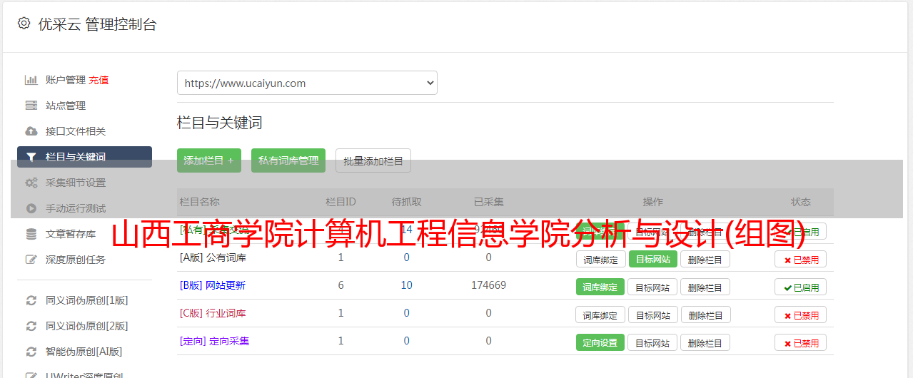Viewport: 913px width, 378px height.
Task: Click 目标网站 in the [C版] 行业词库 row
Action: click(x=652, y=315)
